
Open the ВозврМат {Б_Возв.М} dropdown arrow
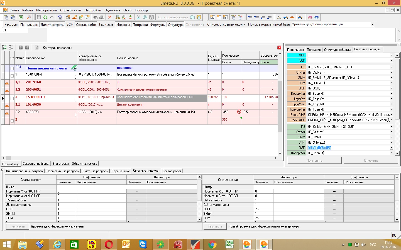click(x=392, y=94)
